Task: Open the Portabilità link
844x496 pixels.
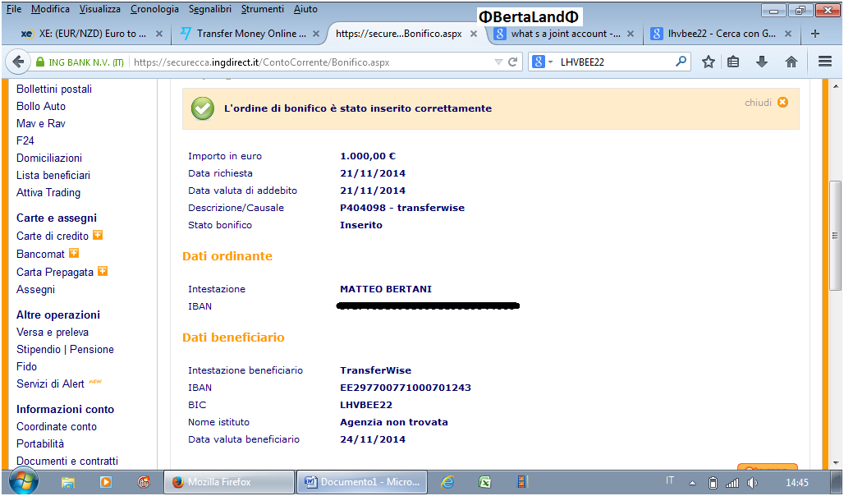Action: pyautogui.click(x=40, y=443)
